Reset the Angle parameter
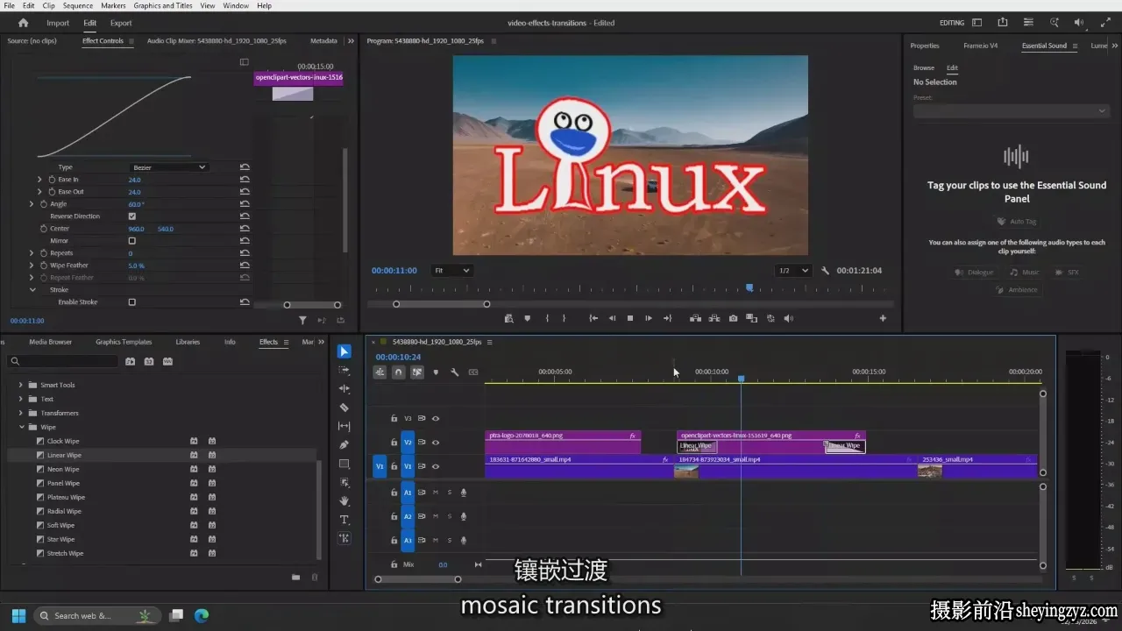The width and height of the screenshot is (1122, 631). (x=245, y=204)
